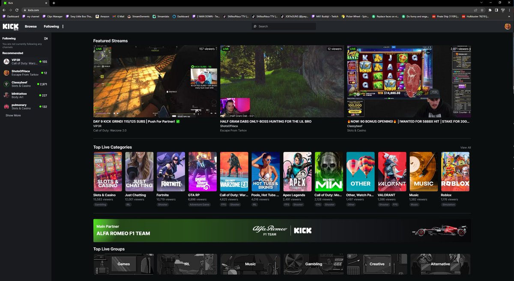
Task: Open Fortnite category card
Action: click(x=171, y=171)
